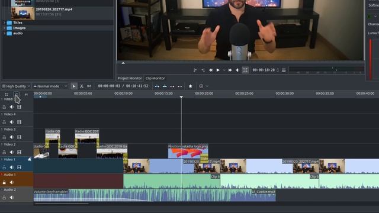Open preview render options arrow
Viewport: 379px width, 213px height.
point(207,86)
